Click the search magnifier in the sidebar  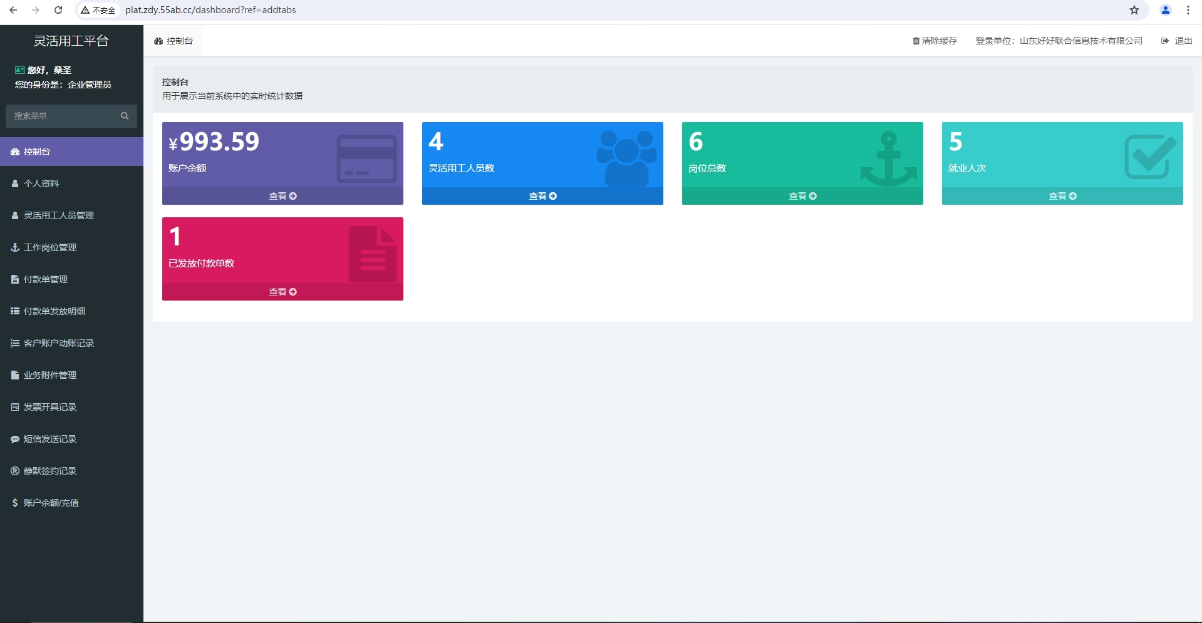tap(125, 116)
